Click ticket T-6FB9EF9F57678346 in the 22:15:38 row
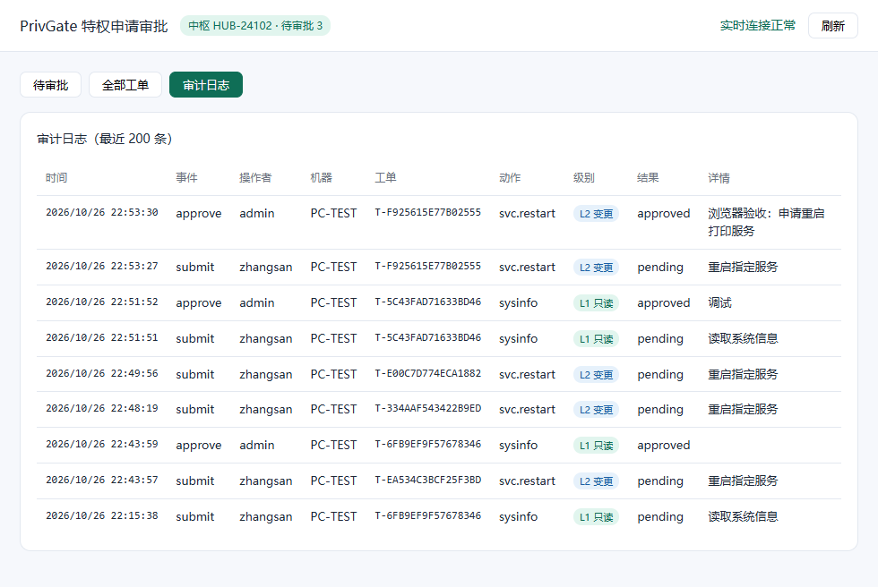Viewport: 878px width, 587px height. click(x=428, y=515)
